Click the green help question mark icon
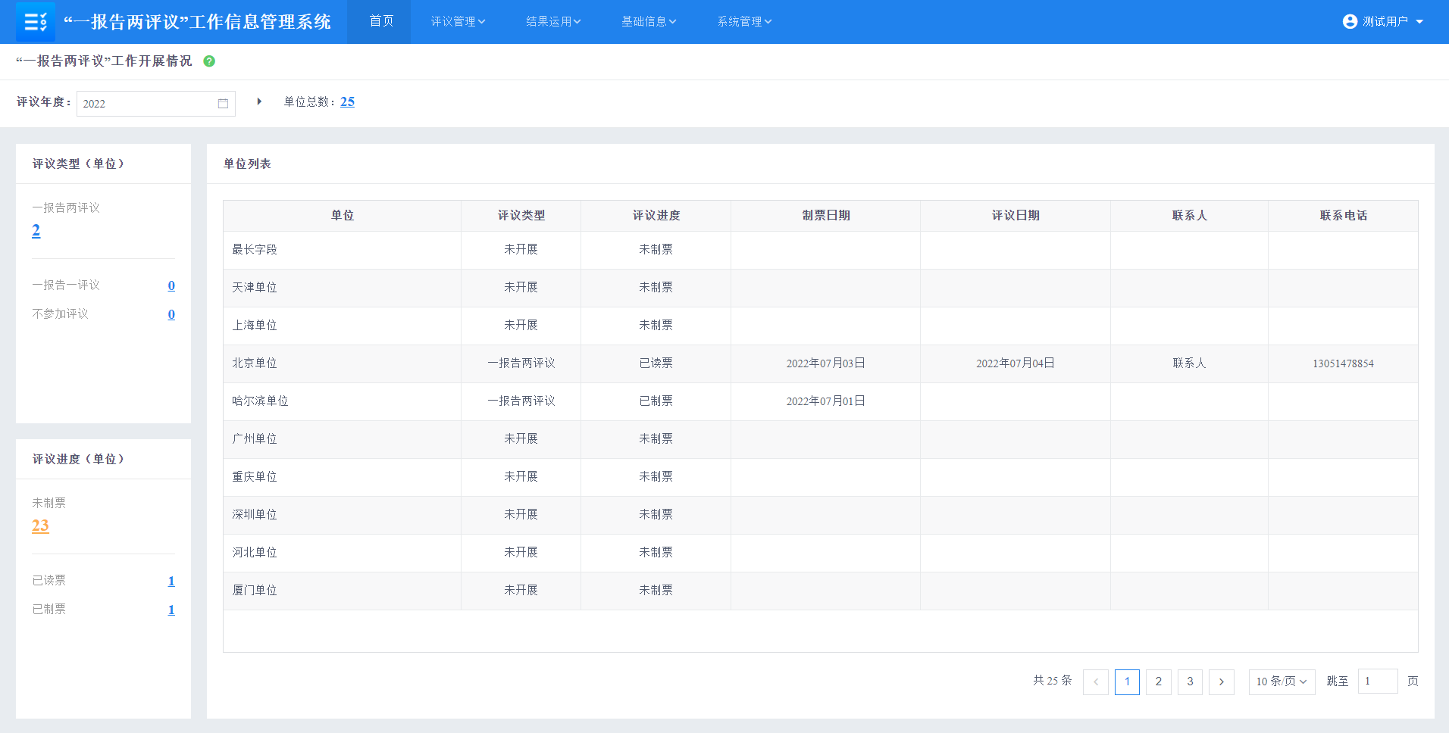The image size is (1449, 733). pyautogui.click(x=209, y=61)
